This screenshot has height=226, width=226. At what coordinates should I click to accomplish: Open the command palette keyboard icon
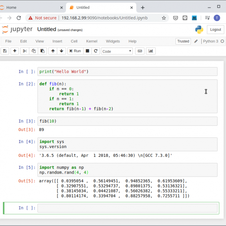coord(140,51)
